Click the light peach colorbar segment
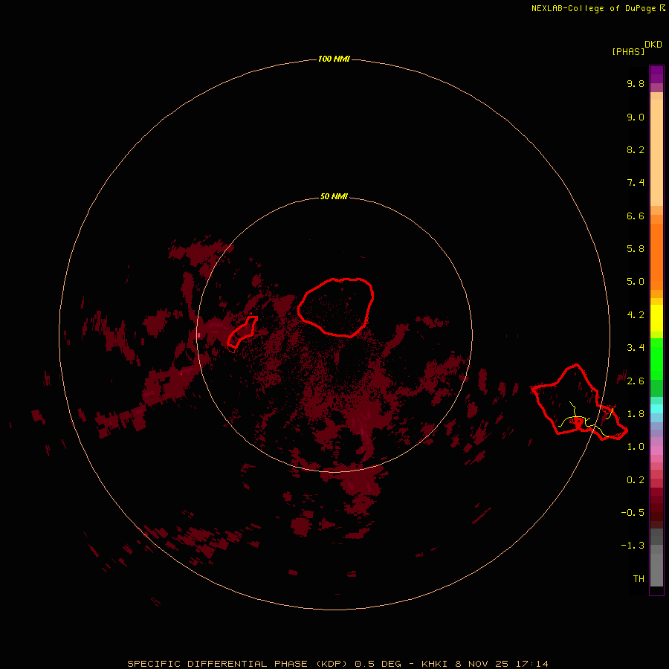 pyautogui.click(x=656, y=152)
